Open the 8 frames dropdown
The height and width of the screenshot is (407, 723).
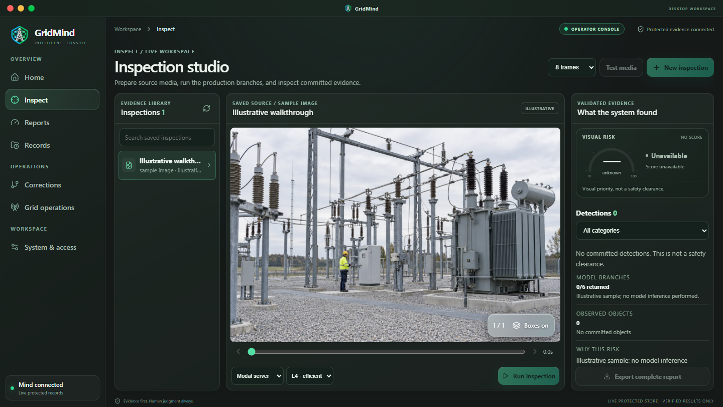[572, 67]
